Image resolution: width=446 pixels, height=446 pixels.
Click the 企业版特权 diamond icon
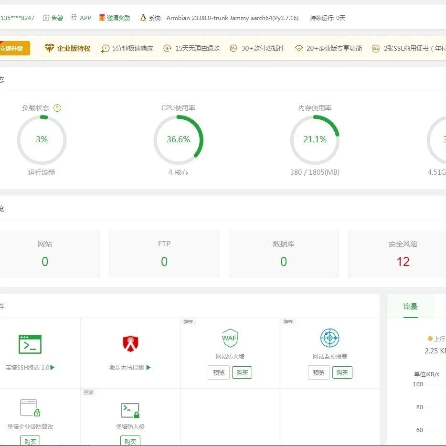50,48
